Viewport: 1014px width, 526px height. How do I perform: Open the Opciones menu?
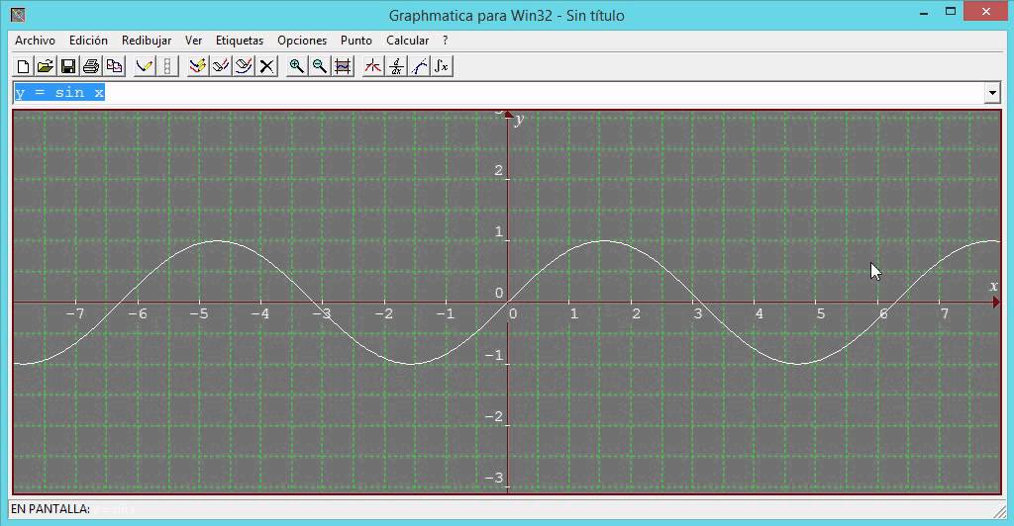tap(302, 40)
